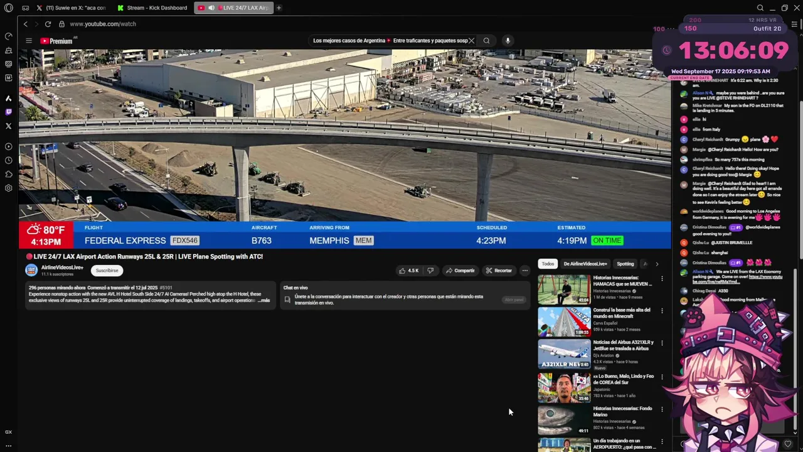Image resolution: width=803 pixels, height=452 pixels.
Task: Open the Airbus A321XLR news thumbnail
Action: [564, 354]
